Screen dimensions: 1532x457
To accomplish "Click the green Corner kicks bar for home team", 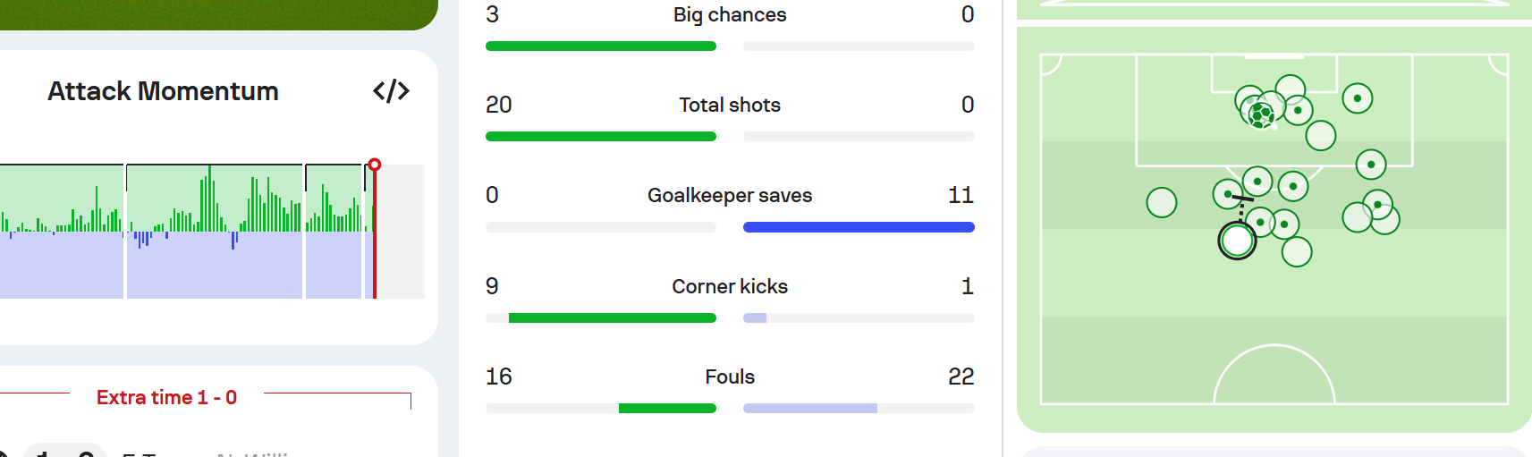I will 613,318.
